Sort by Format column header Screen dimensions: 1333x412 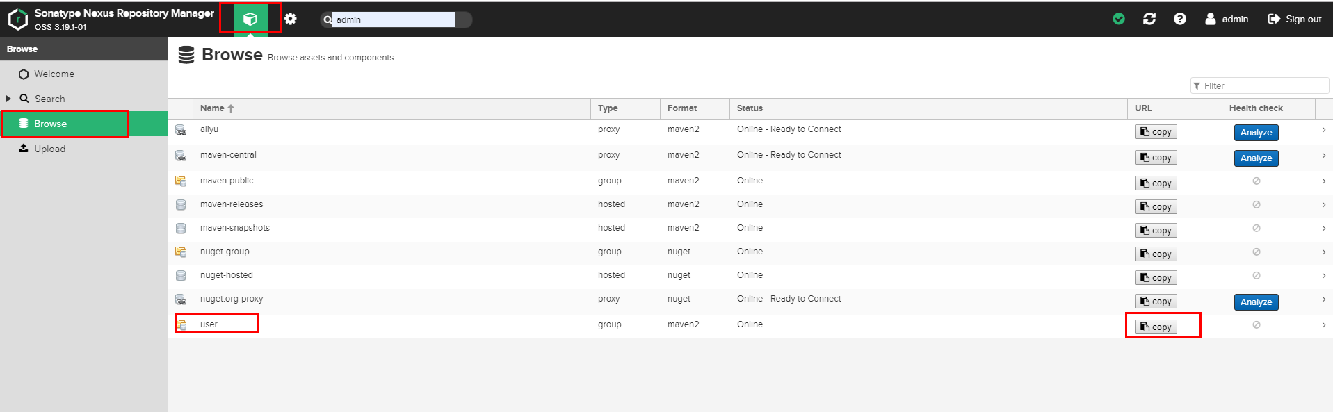[x=695, y=108]
